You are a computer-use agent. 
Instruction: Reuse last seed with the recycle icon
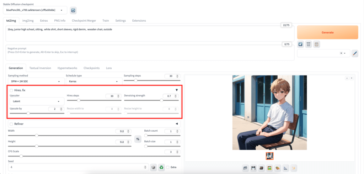tap(162, 167)
